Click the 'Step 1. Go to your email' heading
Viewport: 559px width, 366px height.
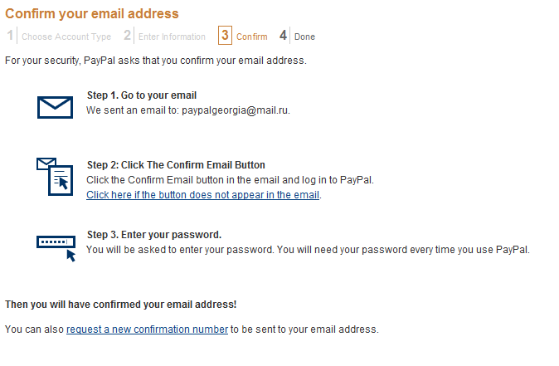point(142,95)
